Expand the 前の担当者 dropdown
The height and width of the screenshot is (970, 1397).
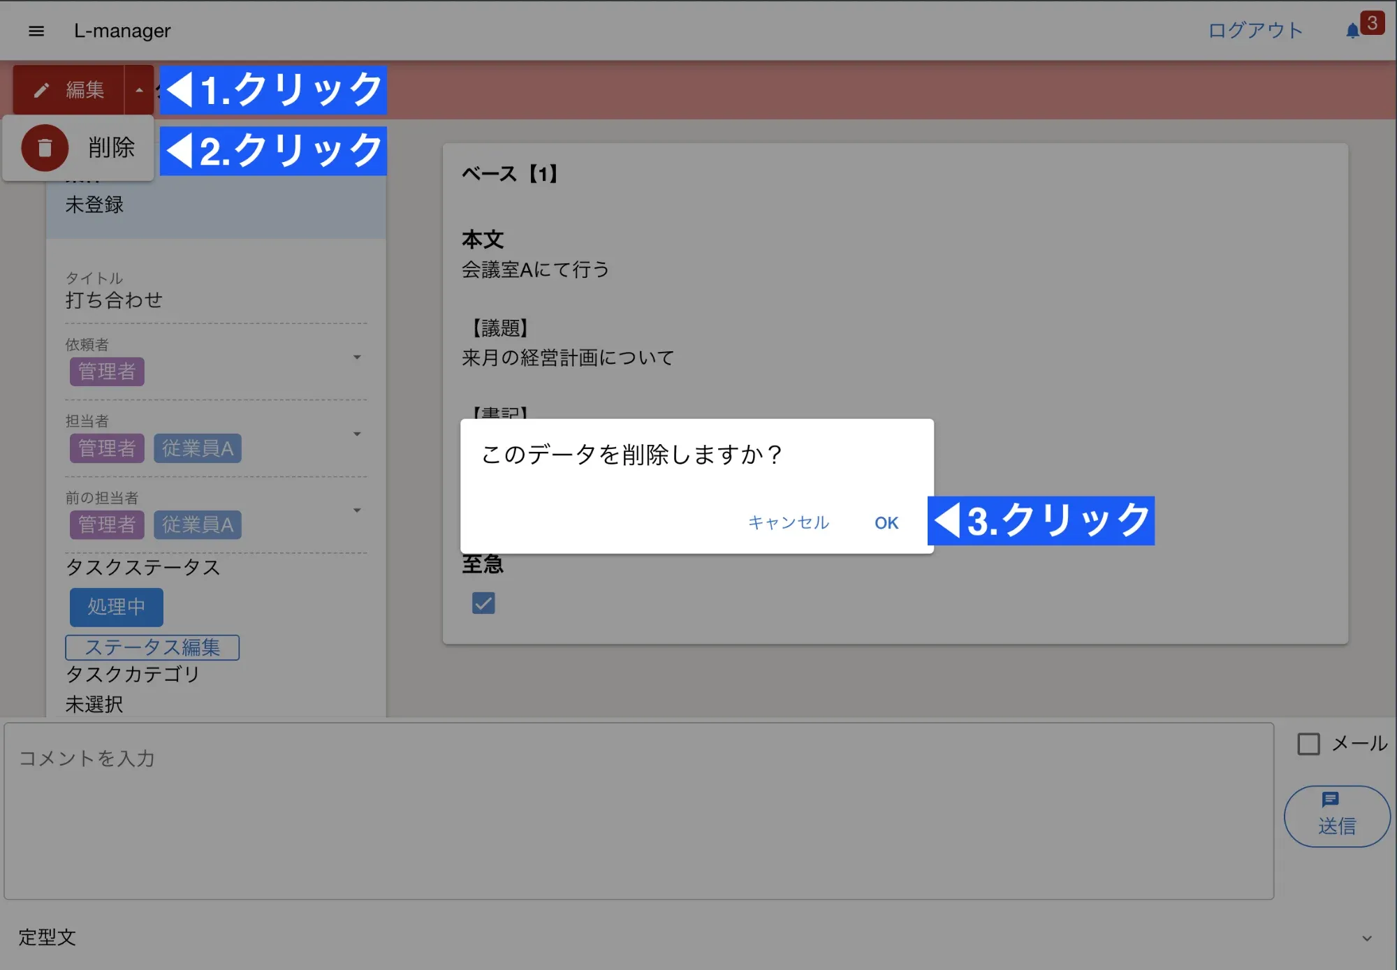(x=357, y=510)
